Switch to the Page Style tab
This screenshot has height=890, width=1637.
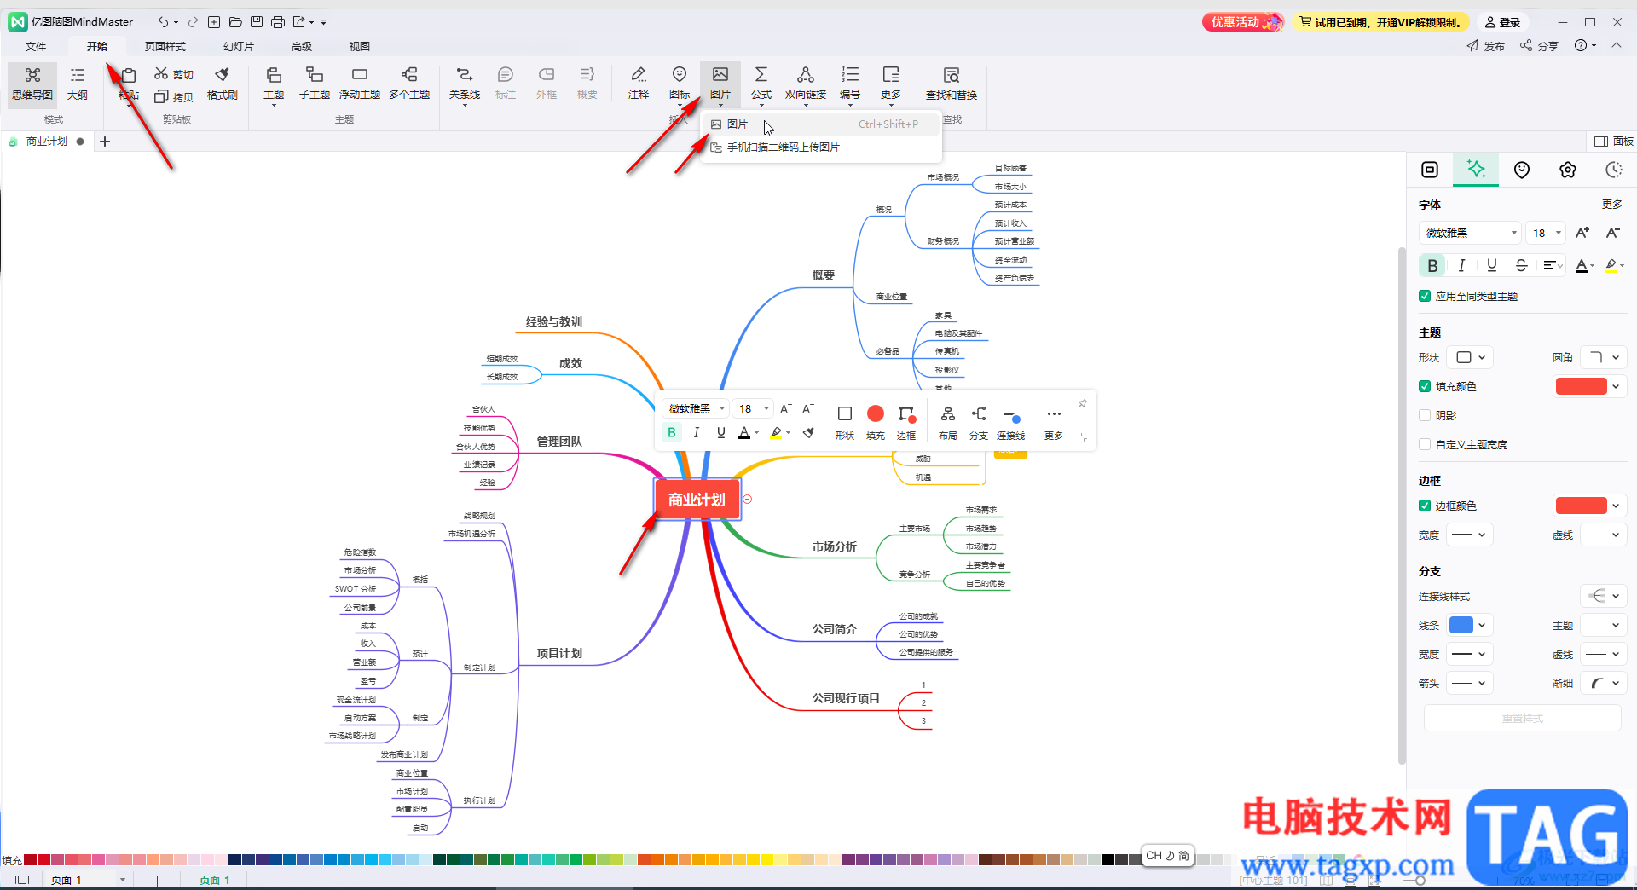tap(165, 46)
